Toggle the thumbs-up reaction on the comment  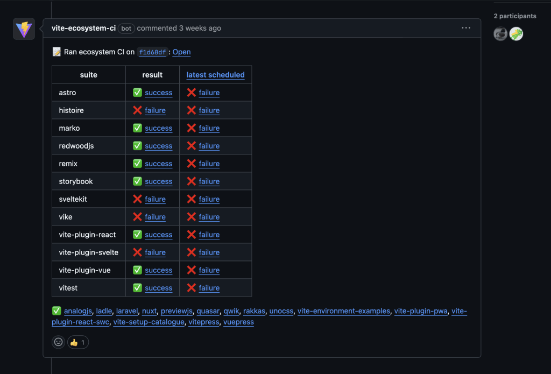pyautogui.click(x=77, y=342)
